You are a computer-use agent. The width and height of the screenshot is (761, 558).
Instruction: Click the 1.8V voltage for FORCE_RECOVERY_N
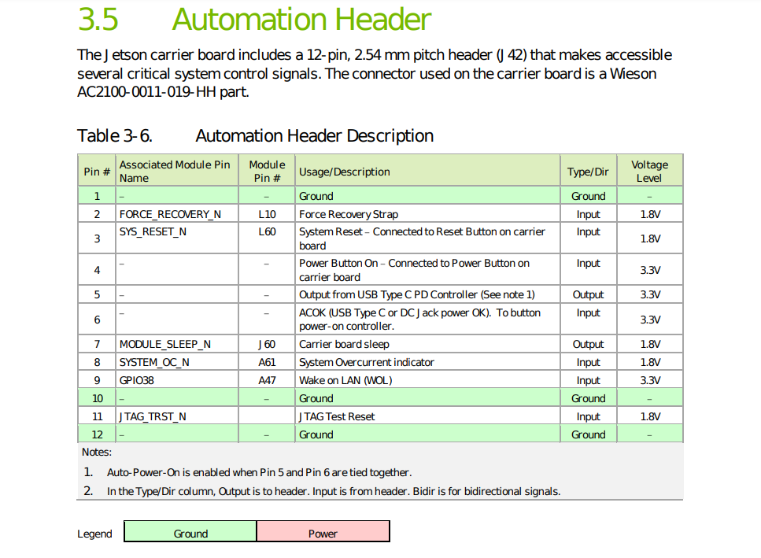[650, 214]
